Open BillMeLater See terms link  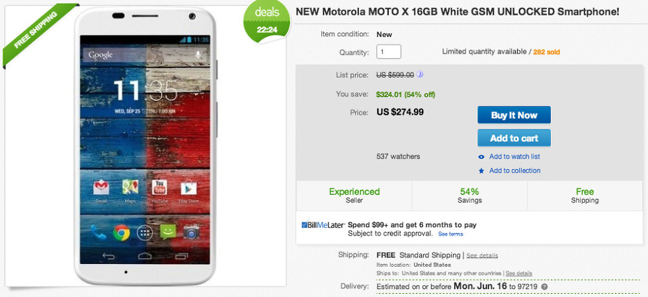click(x=450, y=234)
